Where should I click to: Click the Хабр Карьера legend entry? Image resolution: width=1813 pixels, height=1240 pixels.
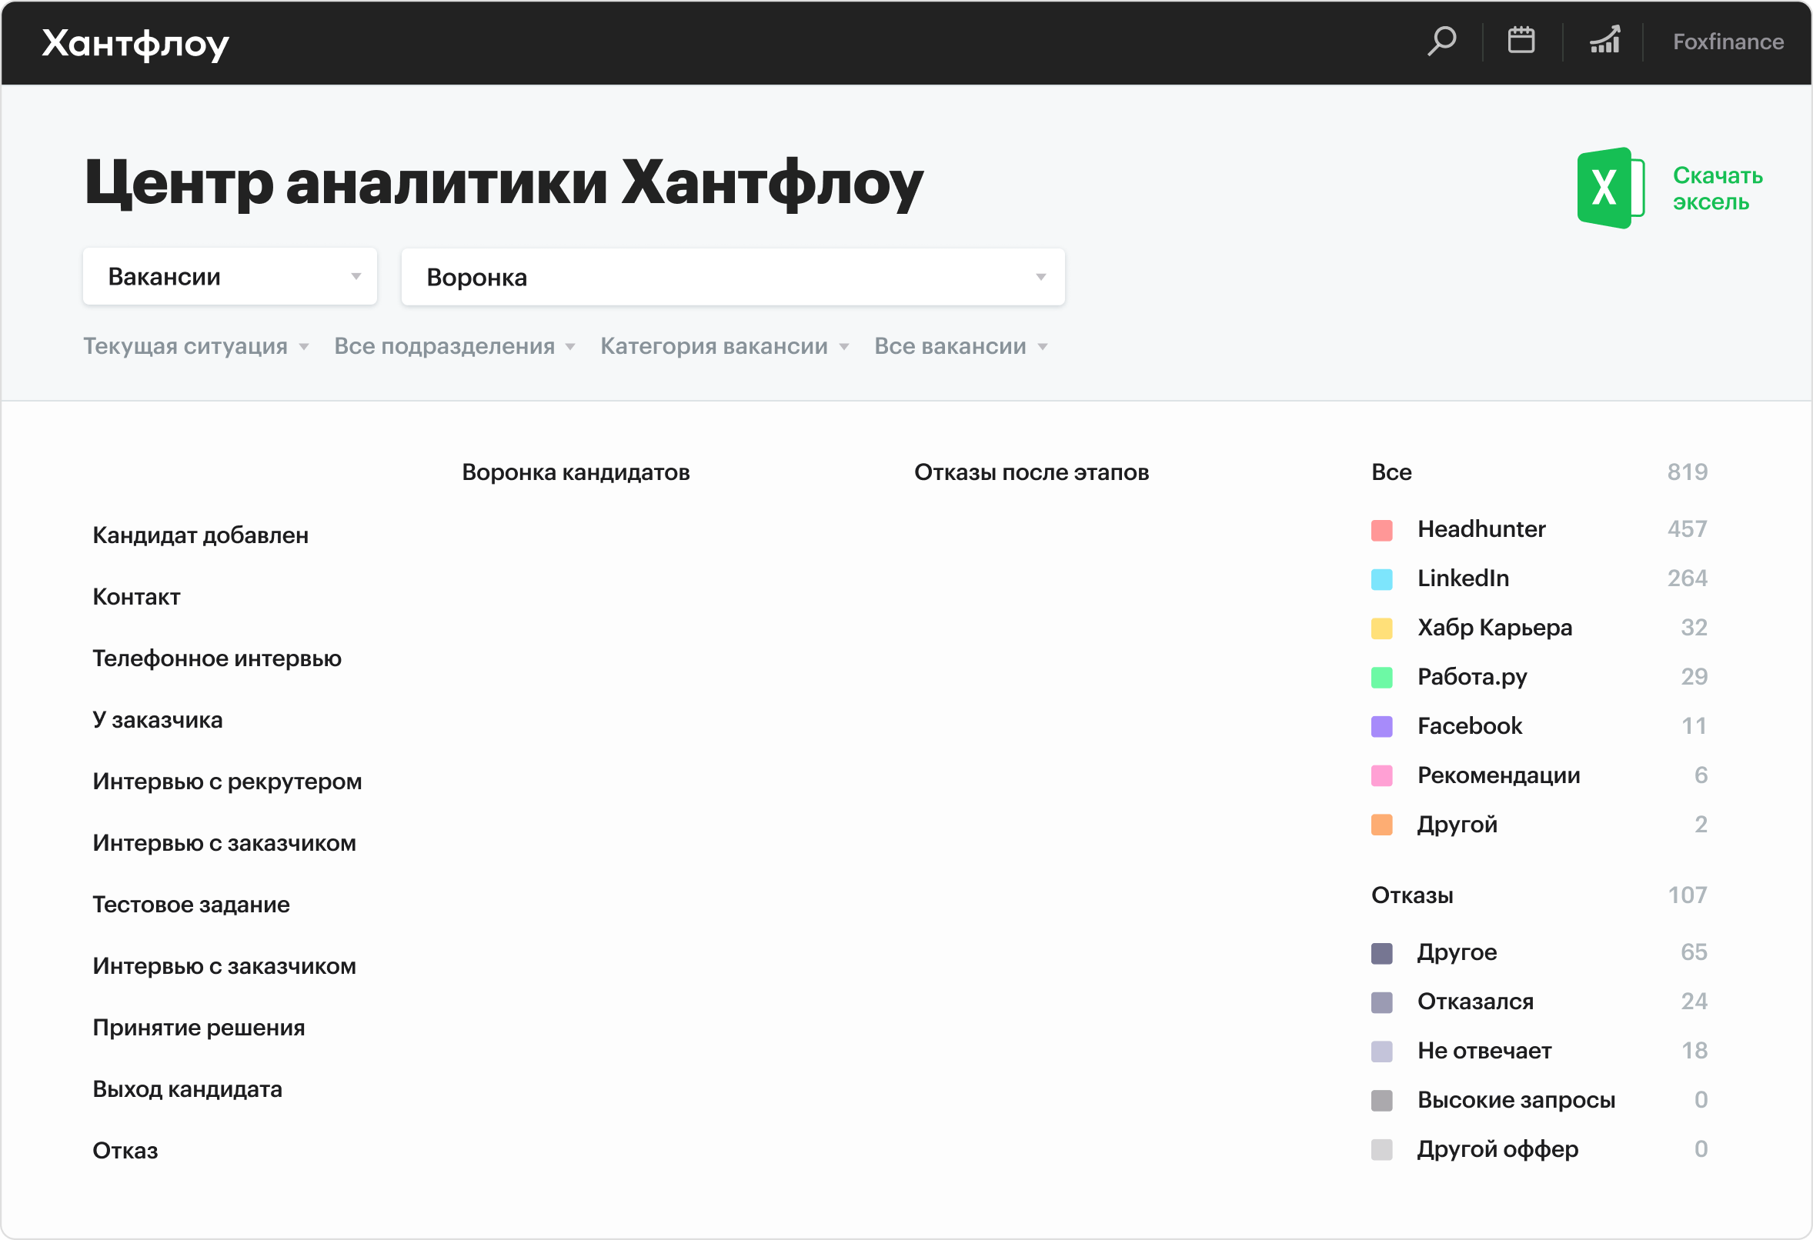(1494, 628)
